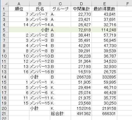Viewport: 132px width, 120px height.
Task: Select the value 46,428
Action: [x=104, y=93]
